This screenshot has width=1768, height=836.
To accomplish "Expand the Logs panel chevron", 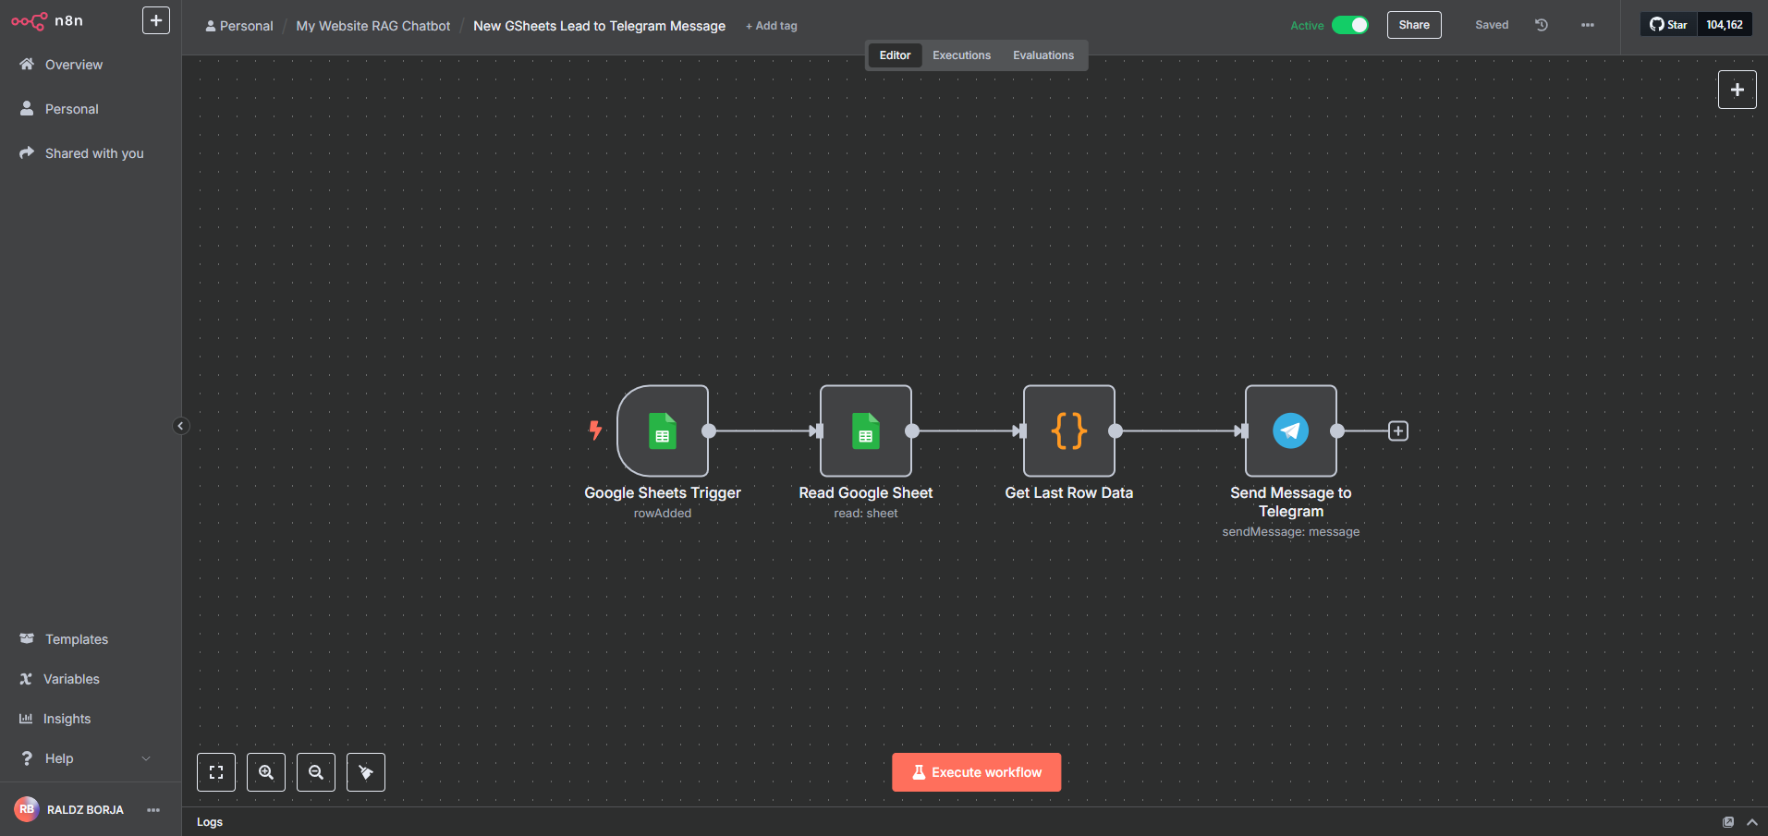I will pyautogui.click(x=1752, y=822).
